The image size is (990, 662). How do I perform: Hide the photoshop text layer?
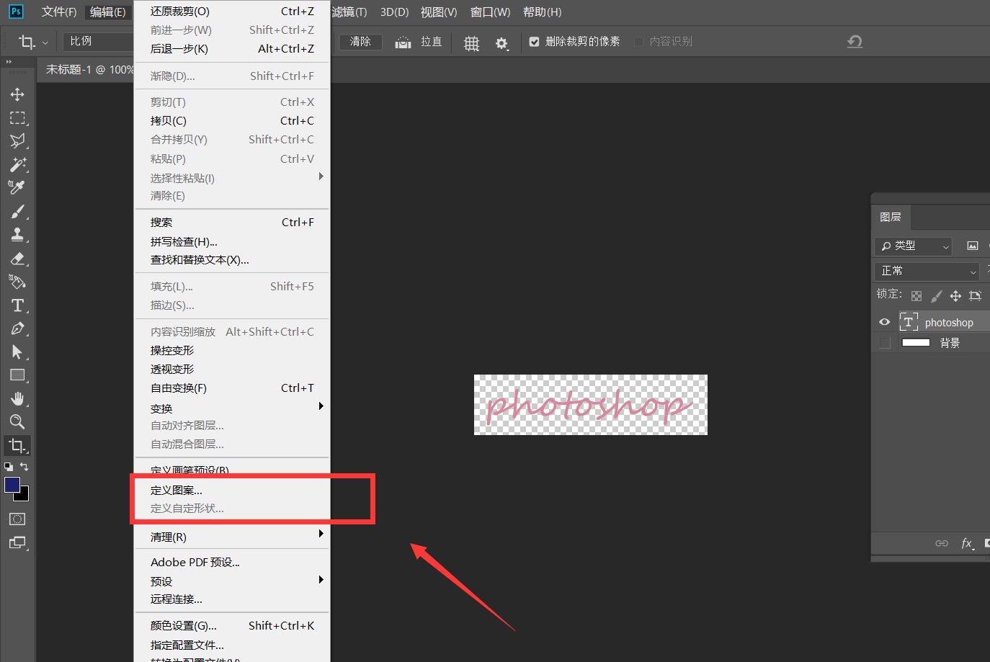tap(885, 322)
